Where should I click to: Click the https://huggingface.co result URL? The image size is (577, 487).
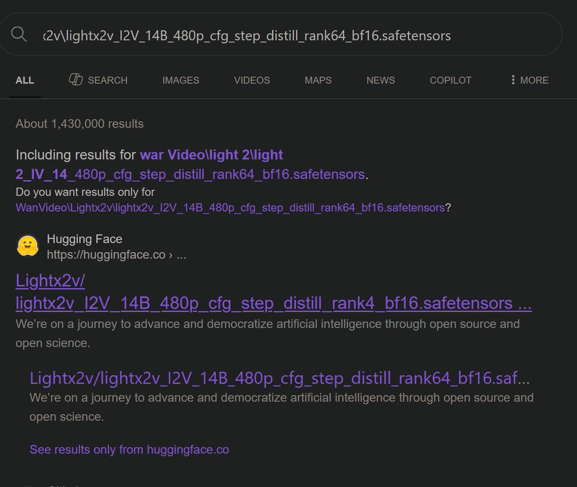pos(117,255)
